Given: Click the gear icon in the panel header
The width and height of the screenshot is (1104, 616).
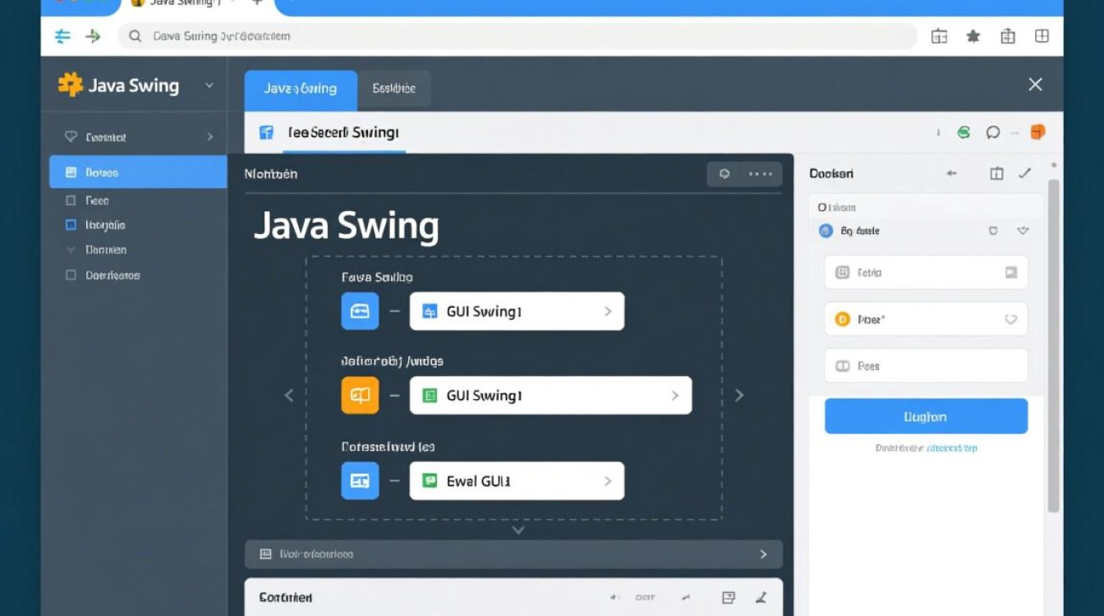Looking at the screenshot, I should (x=723, y=174).
